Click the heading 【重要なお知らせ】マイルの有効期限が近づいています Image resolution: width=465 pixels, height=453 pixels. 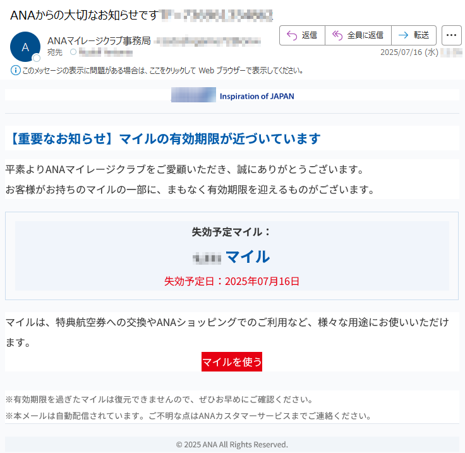164,138
